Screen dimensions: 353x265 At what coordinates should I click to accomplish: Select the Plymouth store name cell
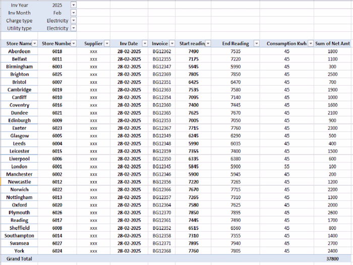click(x=19, y=213)
